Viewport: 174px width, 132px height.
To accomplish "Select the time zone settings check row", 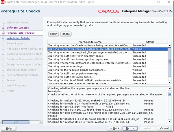I will tap(108, 66).
